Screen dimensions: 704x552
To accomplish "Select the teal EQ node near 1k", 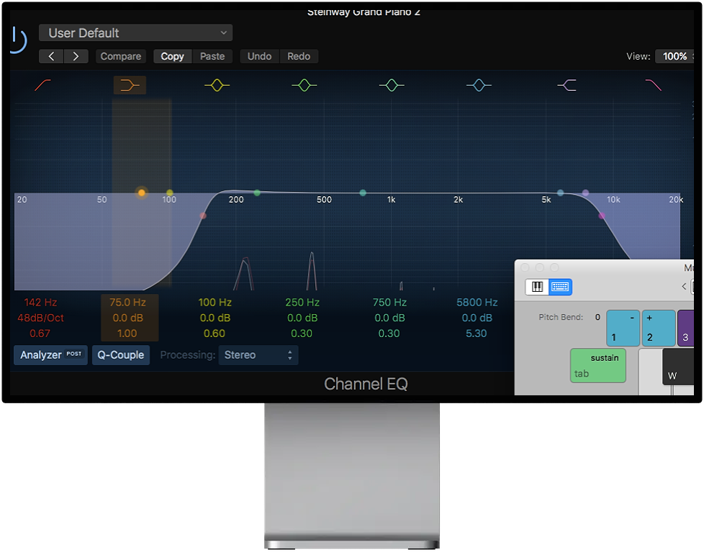I will pyautogui.click(x=363, y=193).
